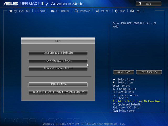
Task: Click the 'Enter: Select' hint text
Action: point(121,86)
